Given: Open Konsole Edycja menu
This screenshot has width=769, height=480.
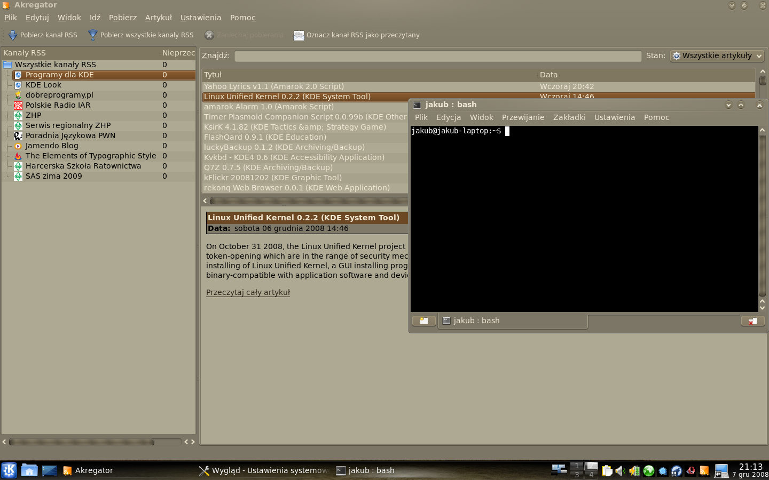Looking at the screenshot, I should [x=449, y=117].
